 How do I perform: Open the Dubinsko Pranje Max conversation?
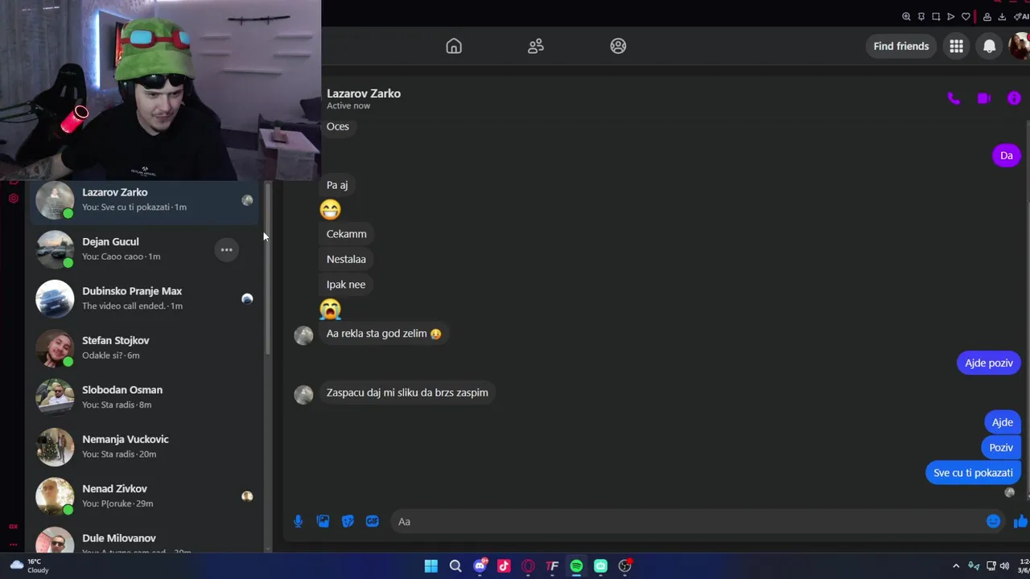point(146,298)
